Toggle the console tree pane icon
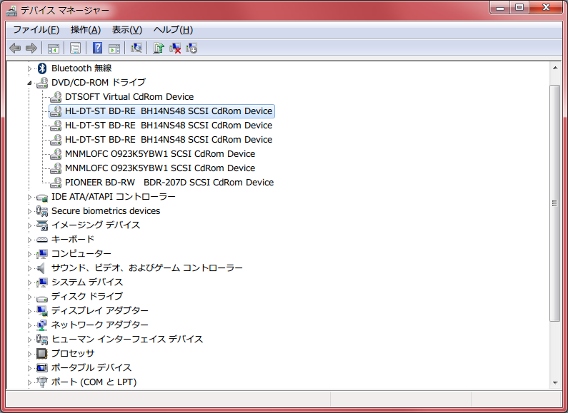Viewport: 568px width, 413px height. click(54, 48)
